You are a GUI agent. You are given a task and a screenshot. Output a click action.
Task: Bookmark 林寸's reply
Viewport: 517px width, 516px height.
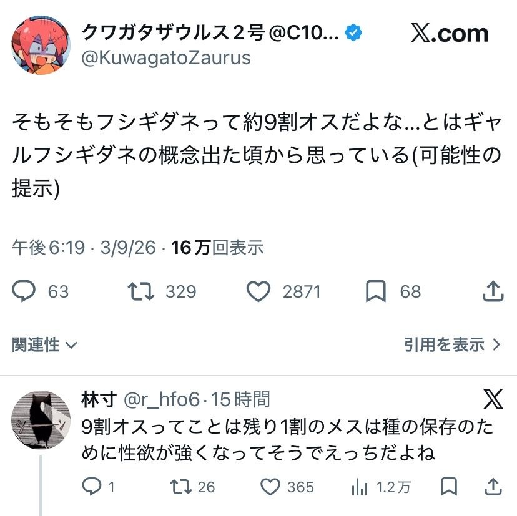[448, 487]
